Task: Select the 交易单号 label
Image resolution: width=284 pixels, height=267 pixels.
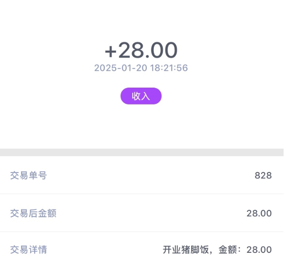Action: click(x=29, y=175)
